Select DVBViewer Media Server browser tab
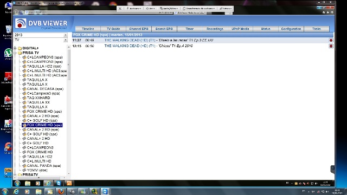 point(190,13)
